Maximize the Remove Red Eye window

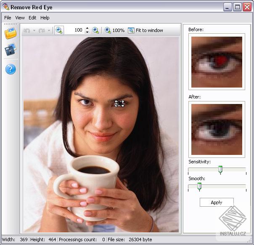click(x=237, y=7)
